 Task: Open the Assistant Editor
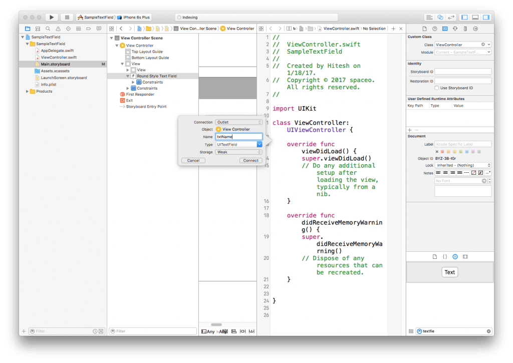pyautogui.click(x=440, y=17)
